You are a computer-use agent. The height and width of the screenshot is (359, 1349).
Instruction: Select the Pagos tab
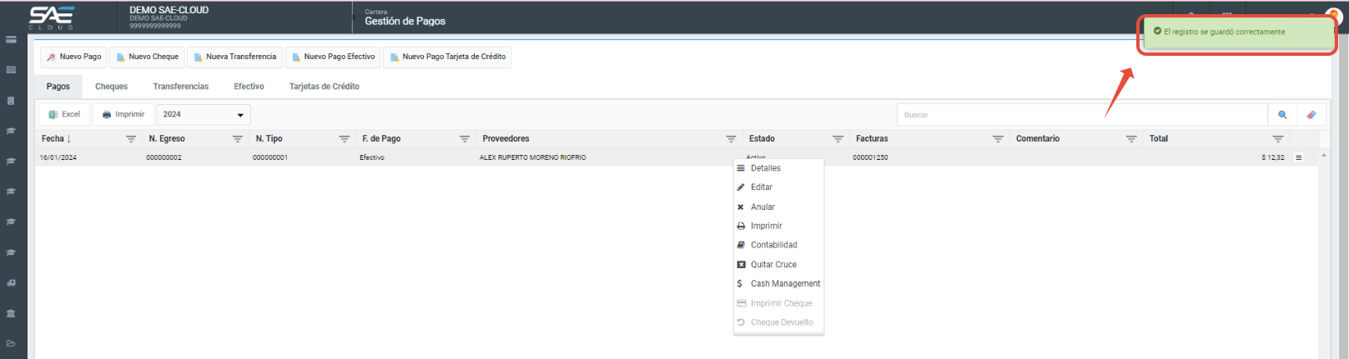tap(58, 87)
